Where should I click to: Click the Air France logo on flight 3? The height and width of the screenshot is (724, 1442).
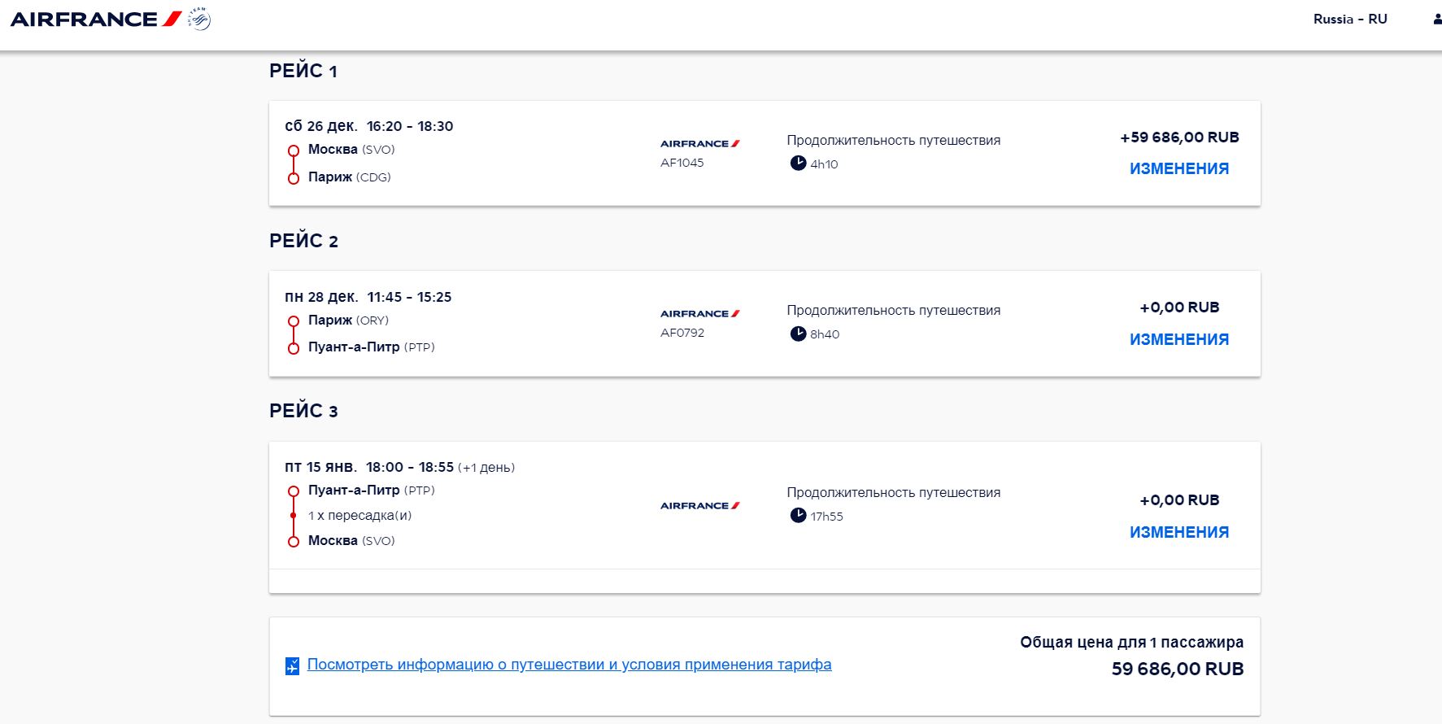coord(700,505)
